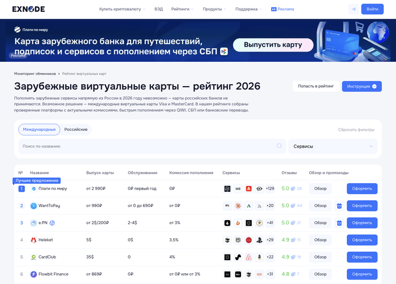Click the Tinder flame icon in e.PN row
The height and width of the screenshot is (284, 396).
click(x=227, y=223)
